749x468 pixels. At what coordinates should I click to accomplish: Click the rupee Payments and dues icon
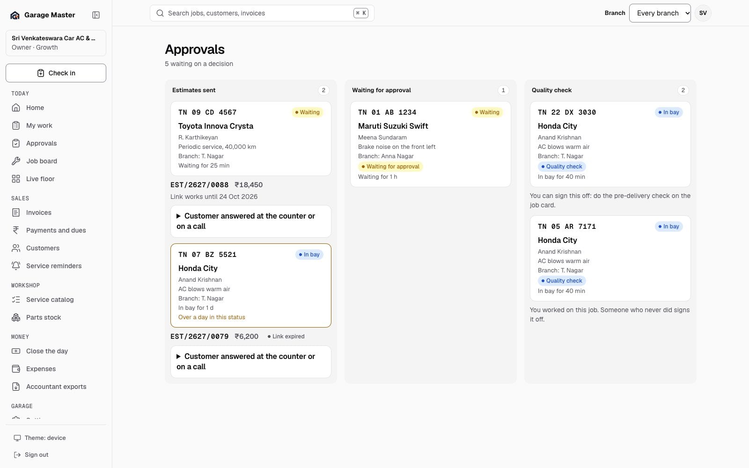(x=16, y=230)
